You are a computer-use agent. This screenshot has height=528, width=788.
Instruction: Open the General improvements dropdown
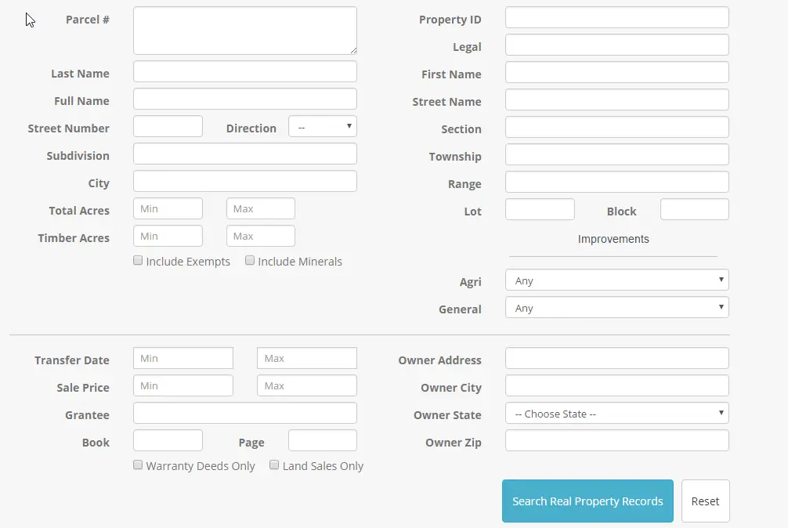pyautogui.click(x=616, y=308)
